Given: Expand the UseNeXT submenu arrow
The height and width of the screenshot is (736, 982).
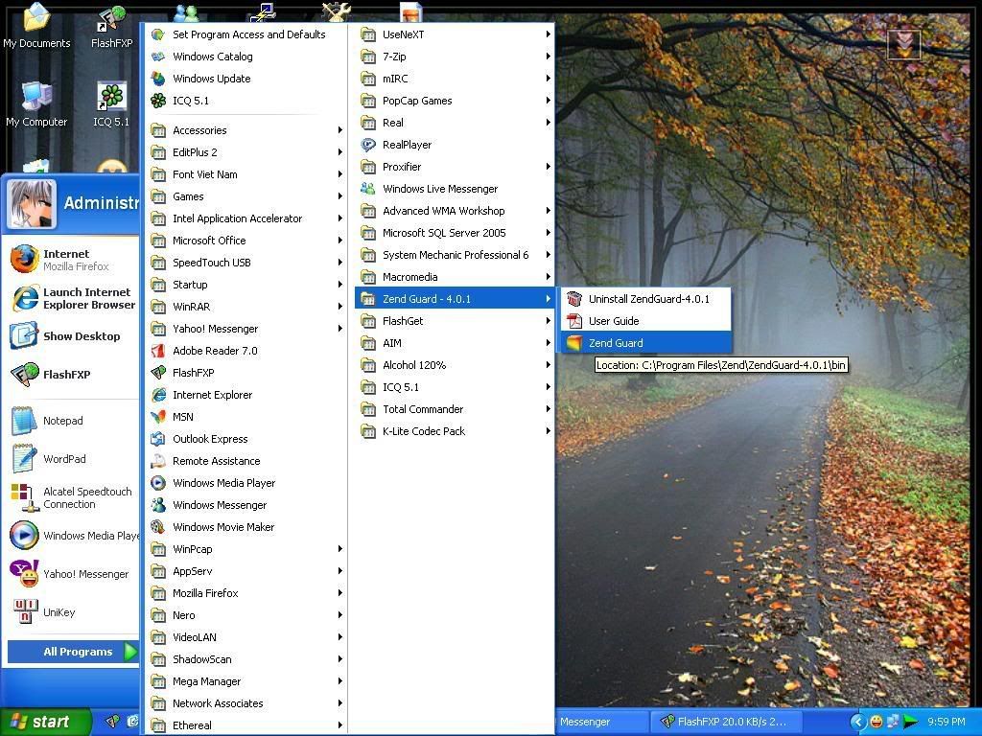Looking at the screenshot, I should click(x=548, y=34).
